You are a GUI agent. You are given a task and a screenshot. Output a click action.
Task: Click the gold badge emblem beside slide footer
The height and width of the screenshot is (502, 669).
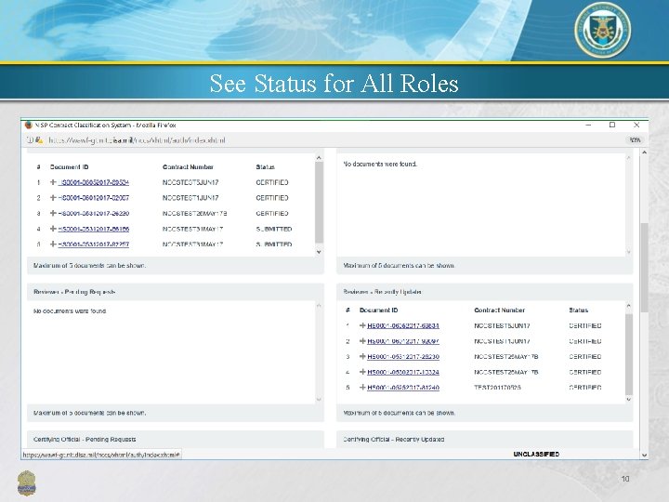click(26, 482)
